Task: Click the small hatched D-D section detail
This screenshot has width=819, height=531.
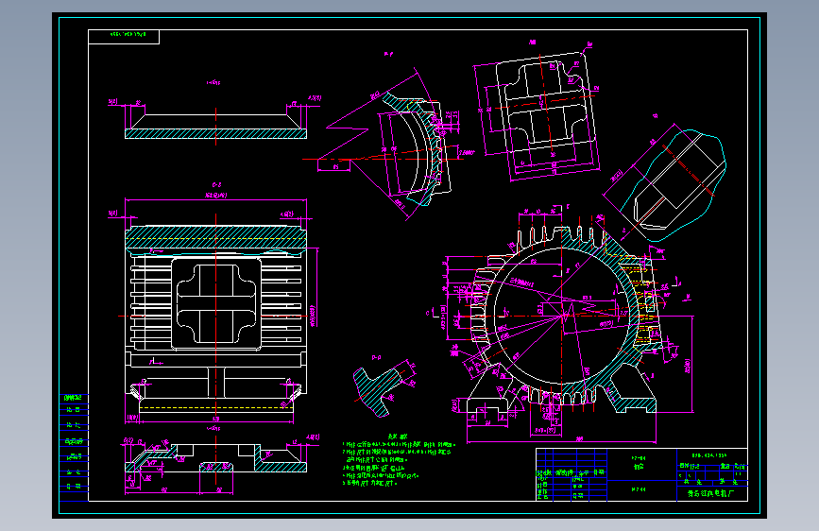Action: tap(379, 391)
